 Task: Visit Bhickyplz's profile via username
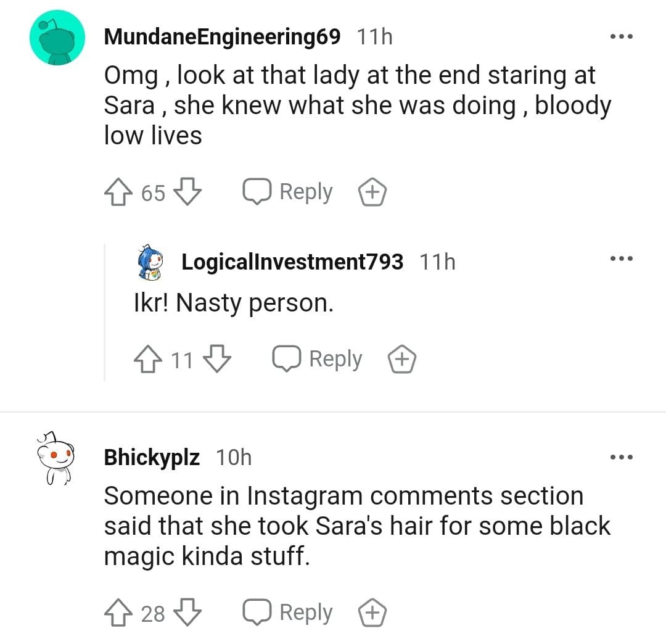(152, 458)
